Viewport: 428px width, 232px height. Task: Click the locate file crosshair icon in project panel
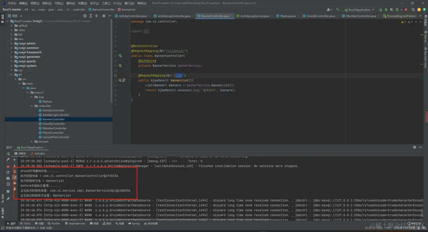[x=85, y=16]
